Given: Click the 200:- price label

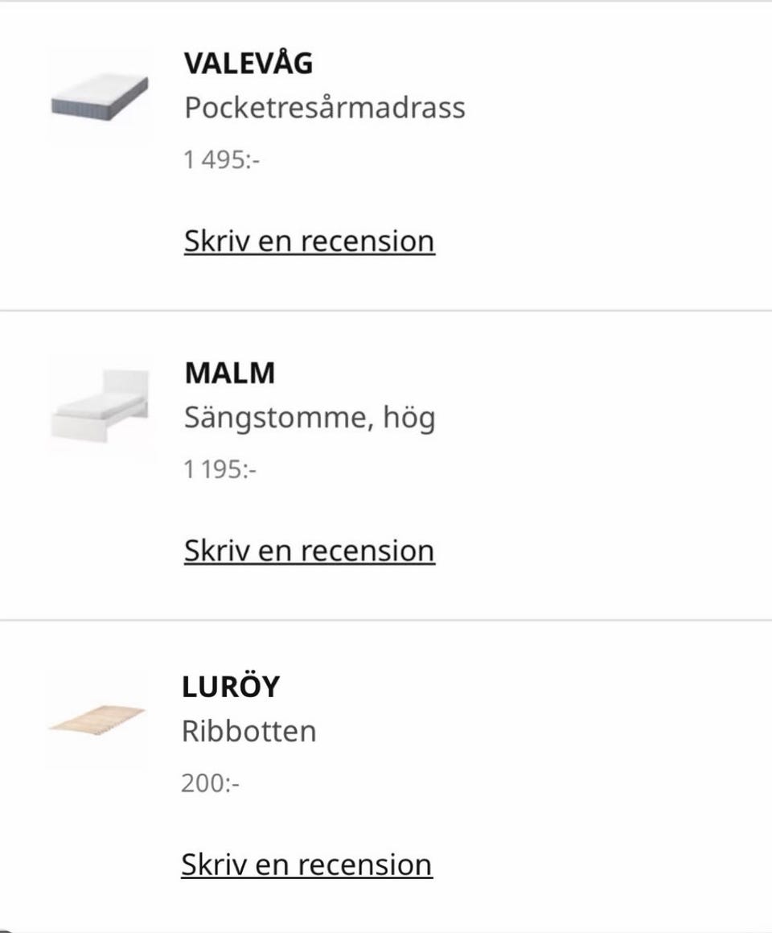Looking at the screenshot, I should tap(211, 783).
